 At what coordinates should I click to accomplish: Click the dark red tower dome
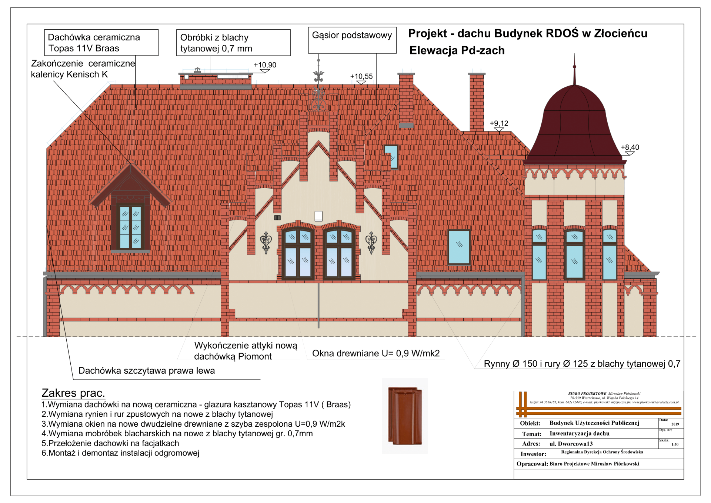pos(574,122)
